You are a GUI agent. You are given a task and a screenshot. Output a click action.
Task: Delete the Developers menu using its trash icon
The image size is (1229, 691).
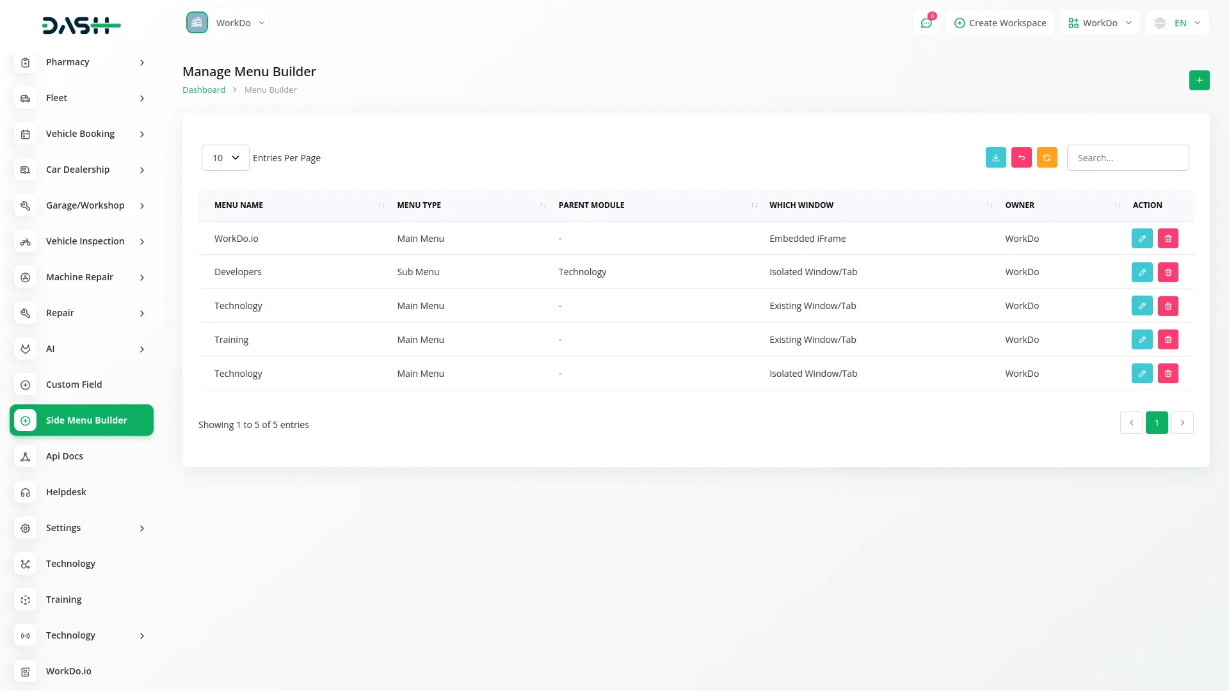coord(1168,272)
